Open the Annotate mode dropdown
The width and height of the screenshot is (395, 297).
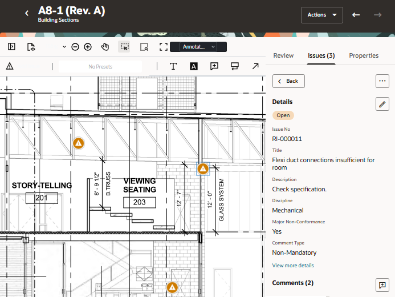(x=198, y=47)
